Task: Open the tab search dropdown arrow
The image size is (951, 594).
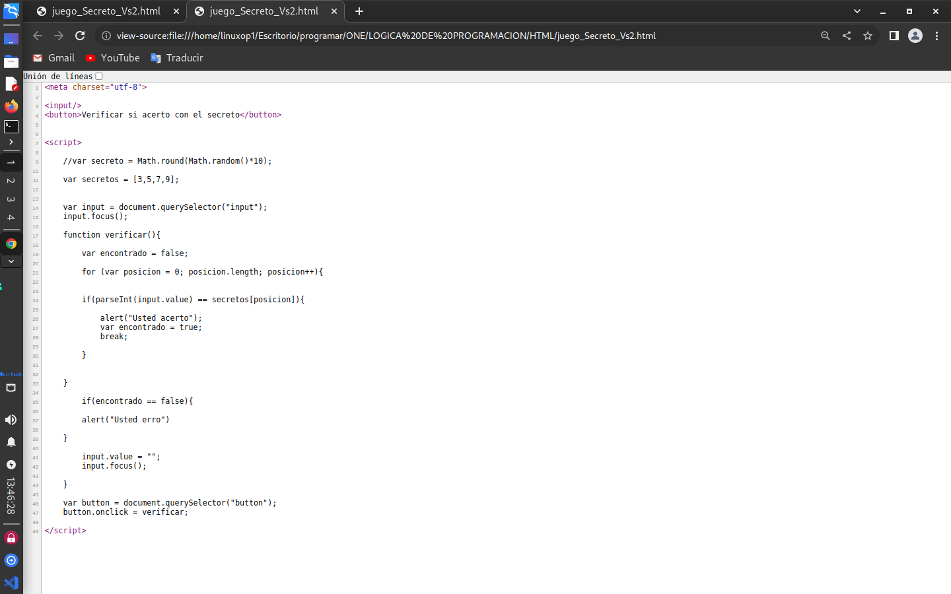Action: (857, 11)
